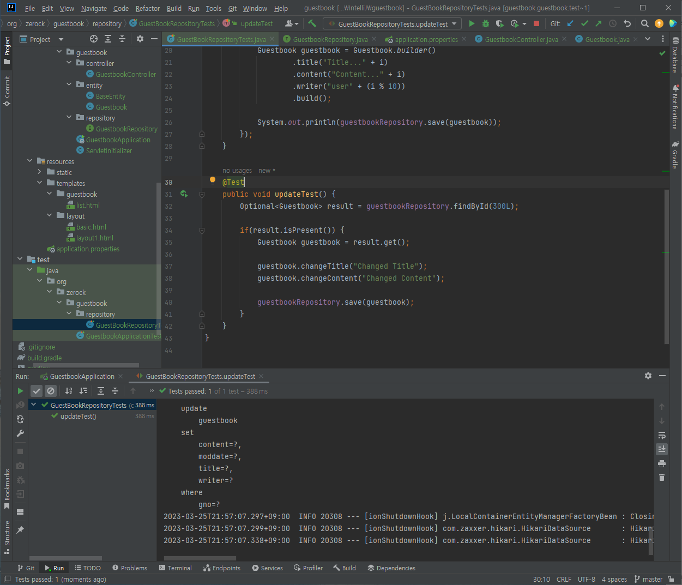The height and width of the screenshot is (585, 682).
Task: Toggle show passed tests filter
Action: click(x=37, y=391)
